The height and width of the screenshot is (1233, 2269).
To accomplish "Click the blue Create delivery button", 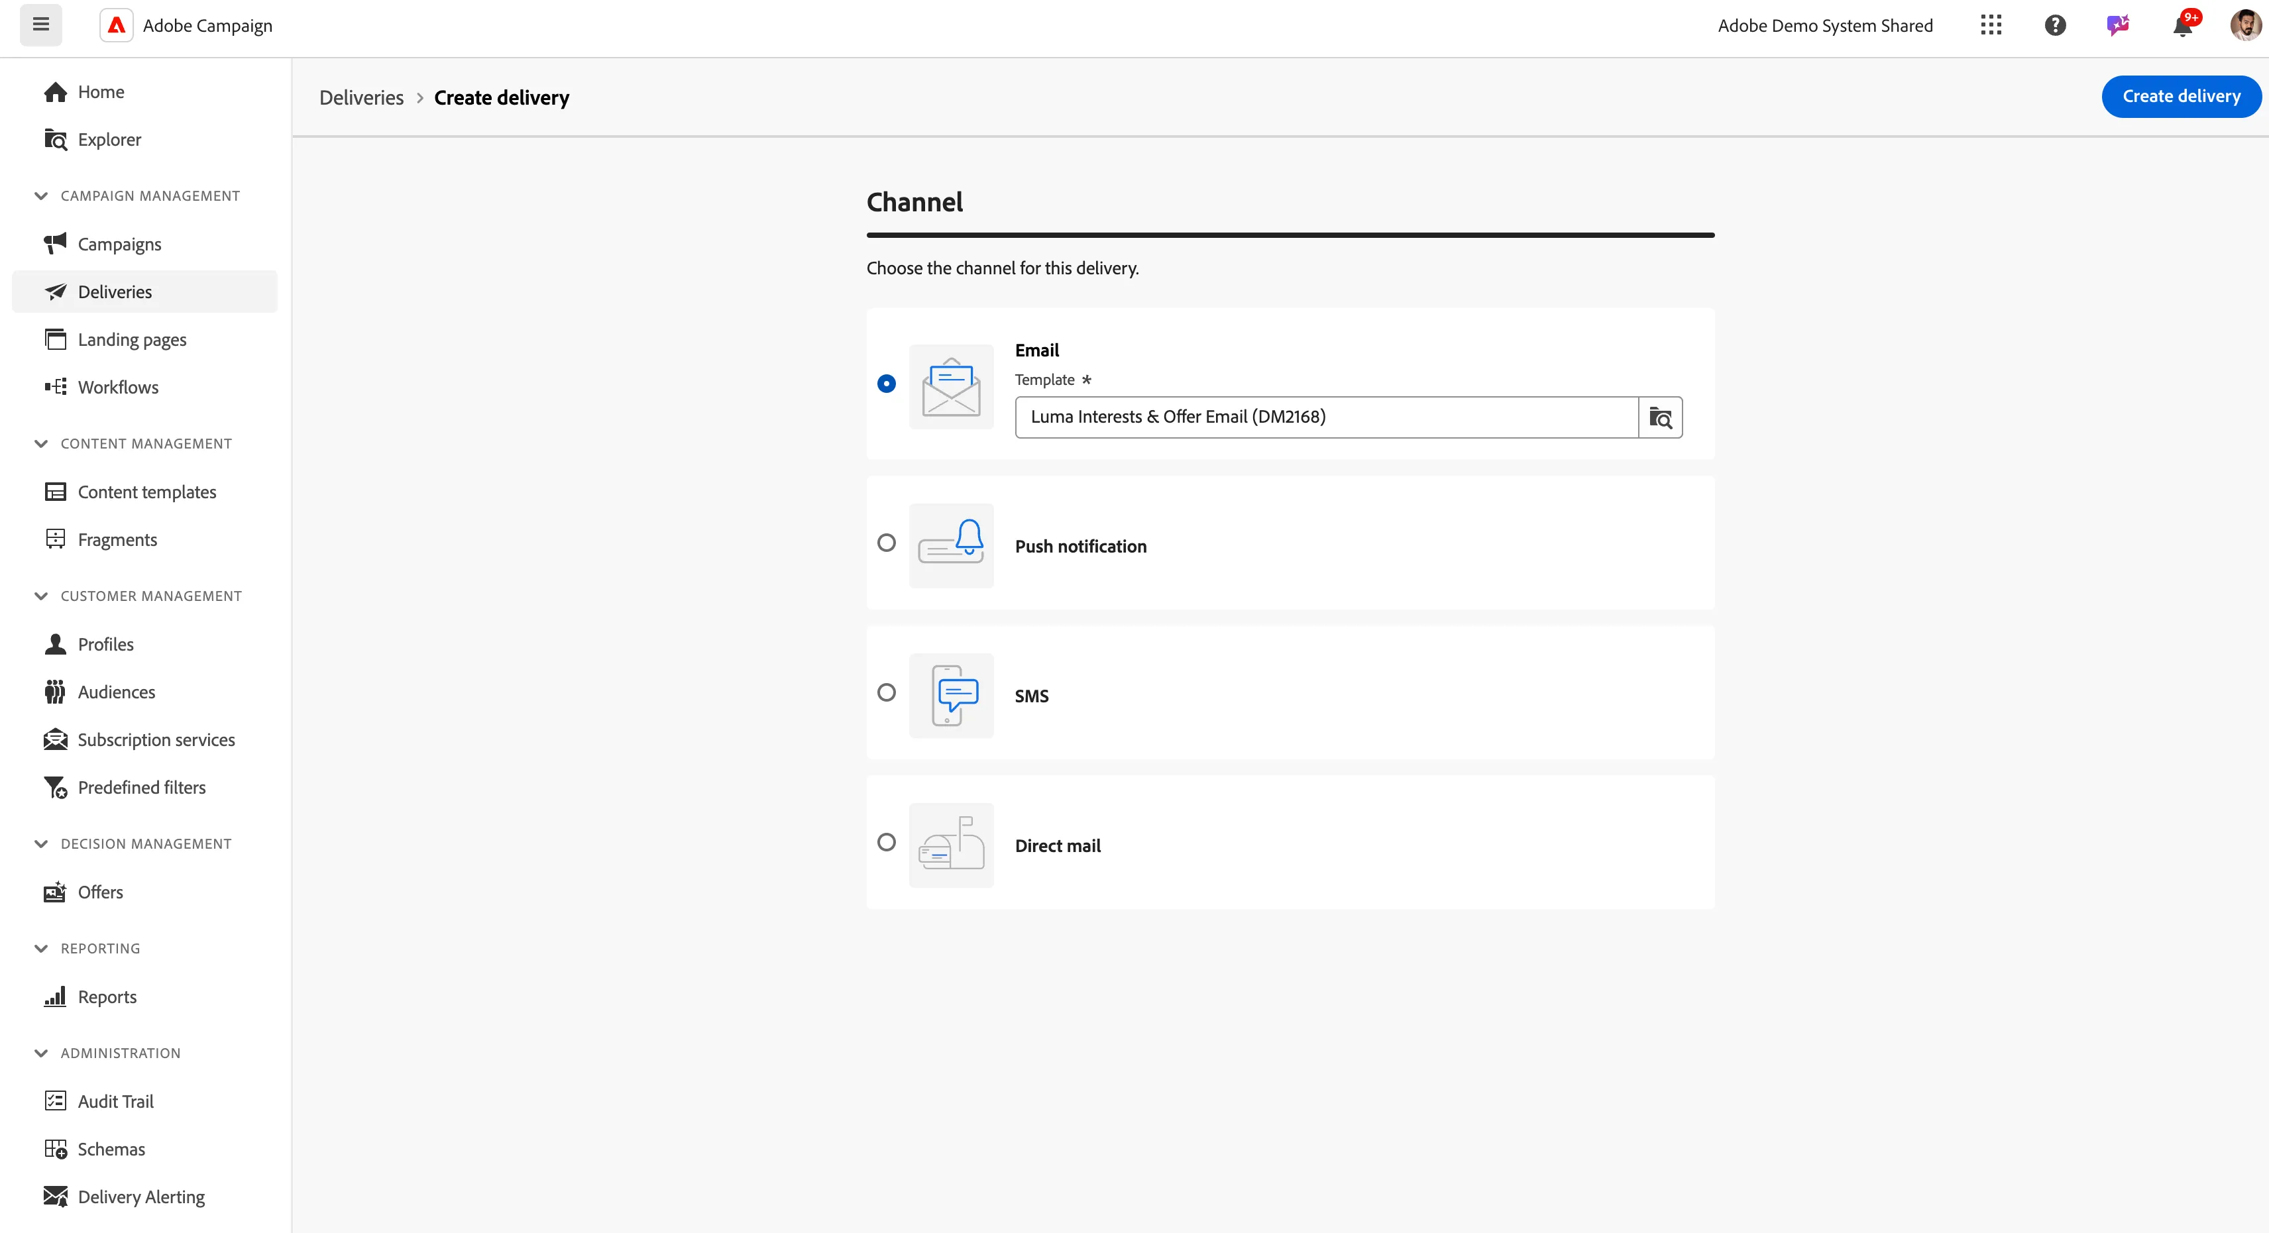I will coord(2181,96).
